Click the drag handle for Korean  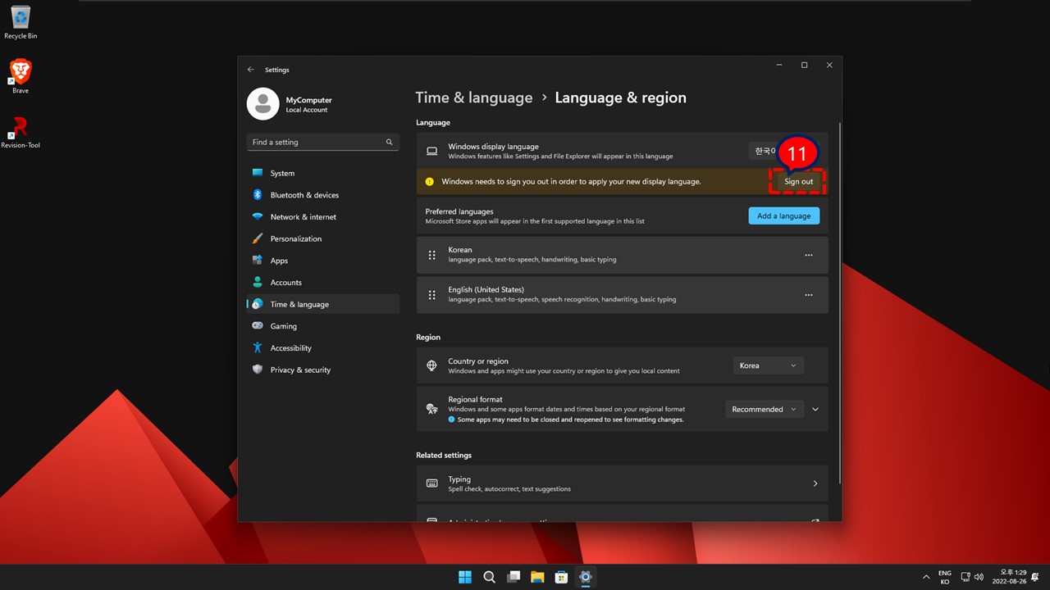click(432, 255)
